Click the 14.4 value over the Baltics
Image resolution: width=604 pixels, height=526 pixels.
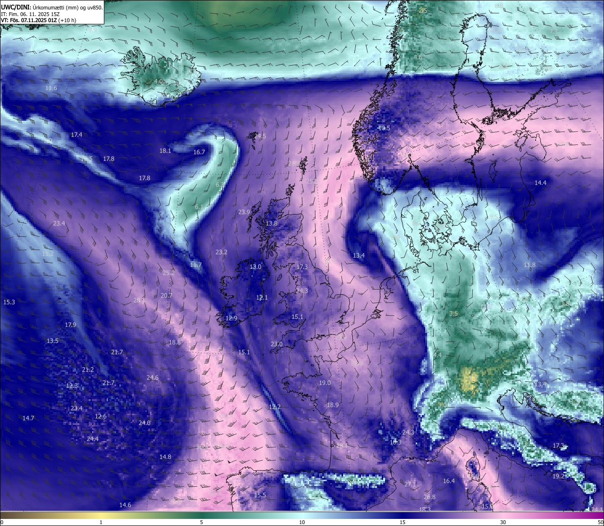point(540,183)
